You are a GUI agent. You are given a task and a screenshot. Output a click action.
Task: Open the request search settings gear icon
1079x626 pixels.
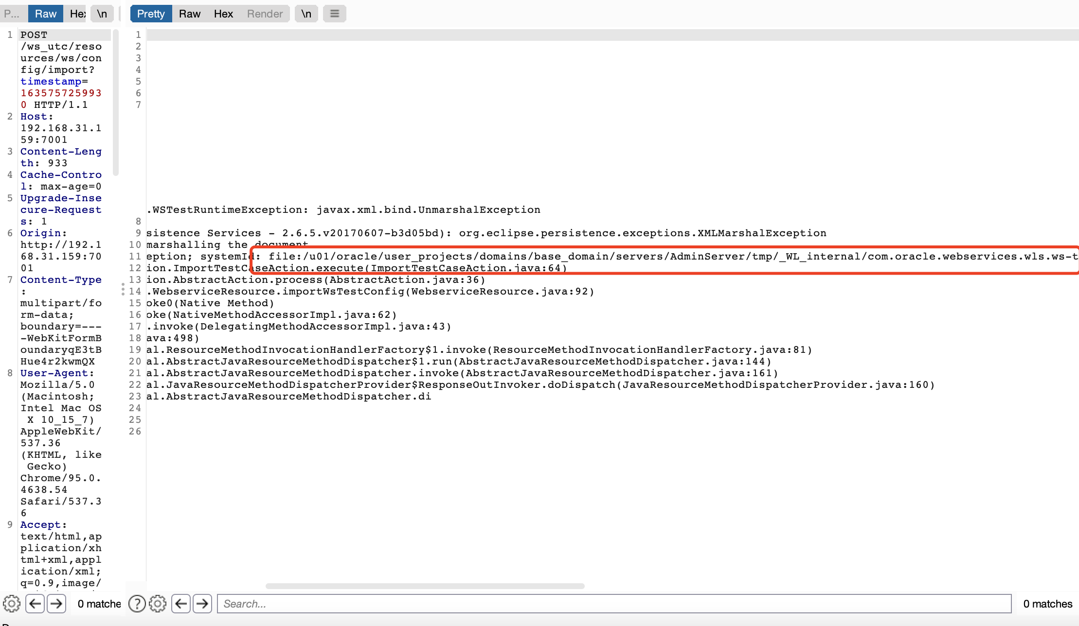(12, 604)
